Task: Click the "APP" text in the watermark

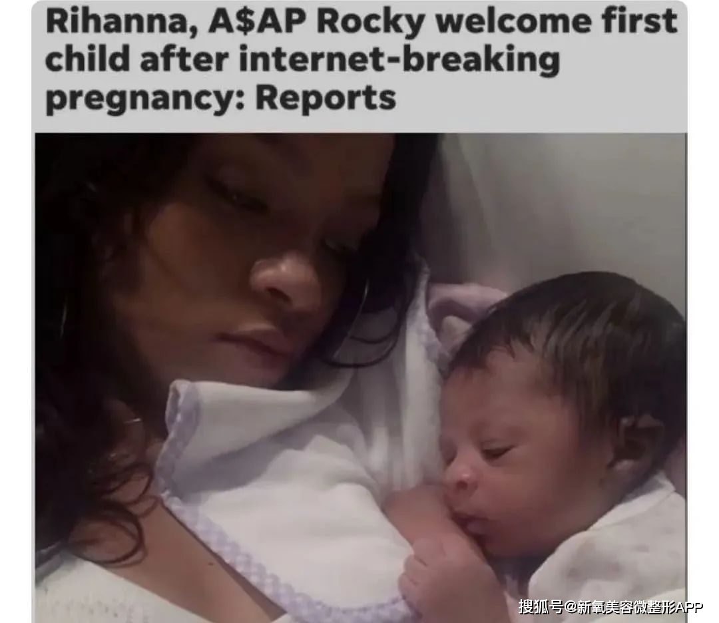Action: [690, 608]
